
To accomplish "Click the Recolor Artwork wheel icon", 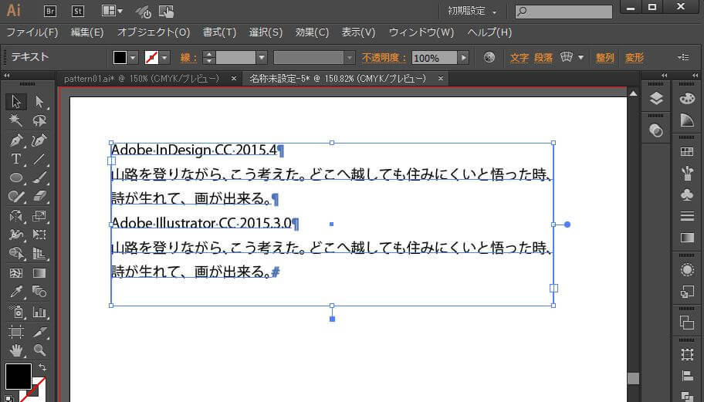I will pyautogui.click(x=489, y=57).
